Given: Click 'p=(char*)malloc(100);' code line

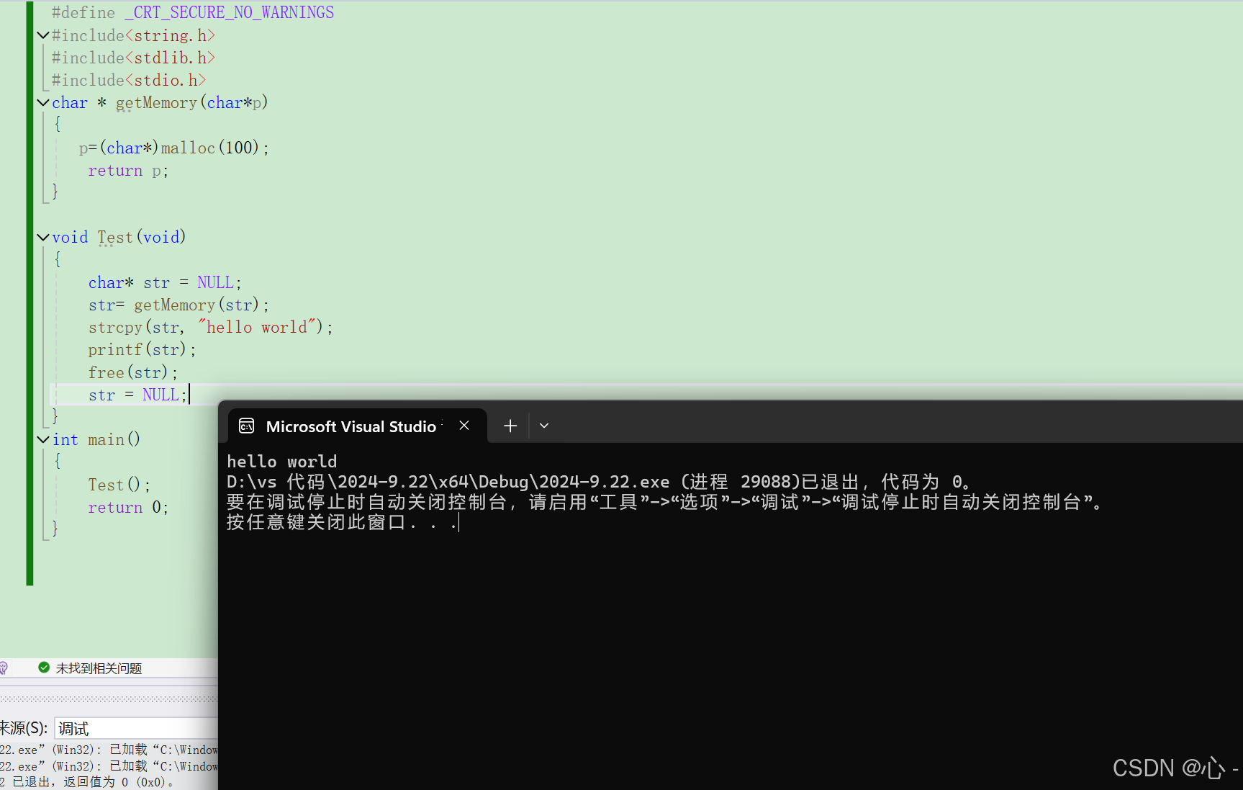Looking at the screenshot, I should click(x=174, y=148).
